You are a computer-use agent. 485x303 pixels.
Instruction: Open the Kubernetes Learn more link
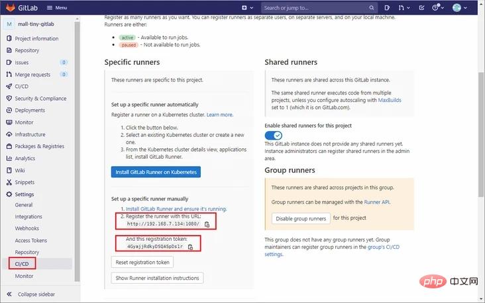(219, 114)
